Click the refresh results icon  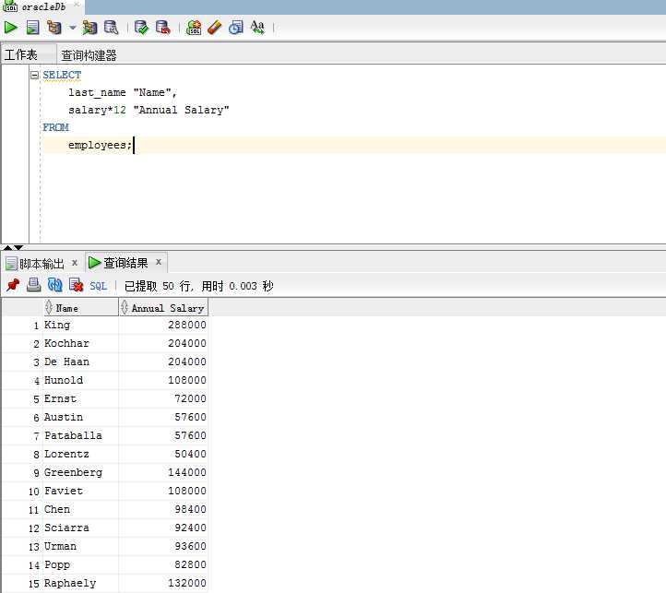point(54,285)
